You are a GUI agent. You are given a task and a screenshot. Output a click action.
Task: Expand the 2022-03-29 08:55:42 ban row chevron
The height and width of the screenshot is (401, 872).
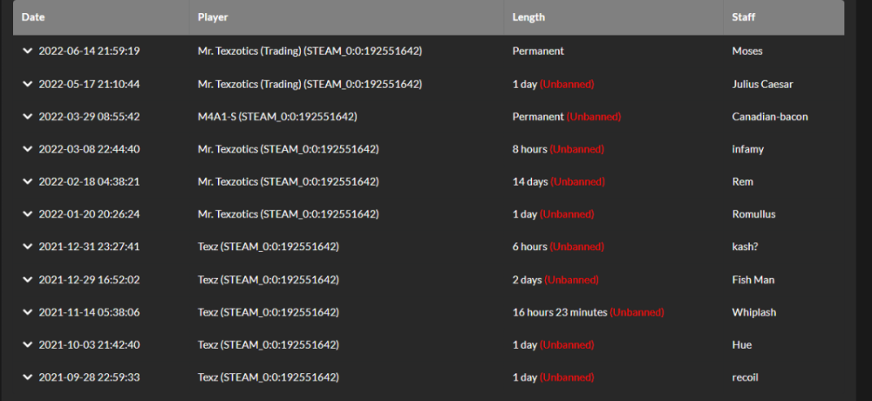coord(28,116)
